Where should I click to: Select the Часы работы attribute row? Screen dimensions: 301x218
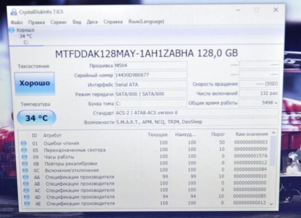click(x=144, y=157)
